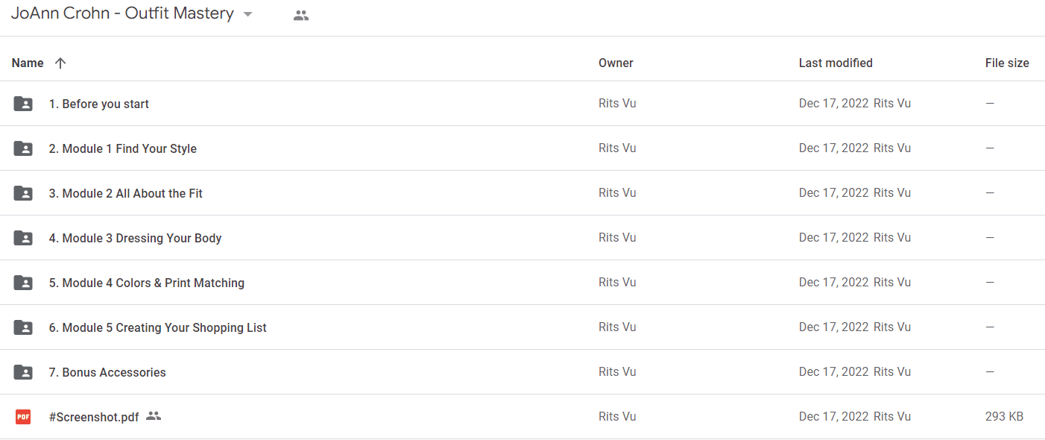Click 293 KB file size of Screenshot.pdf

coord(1004,416)
